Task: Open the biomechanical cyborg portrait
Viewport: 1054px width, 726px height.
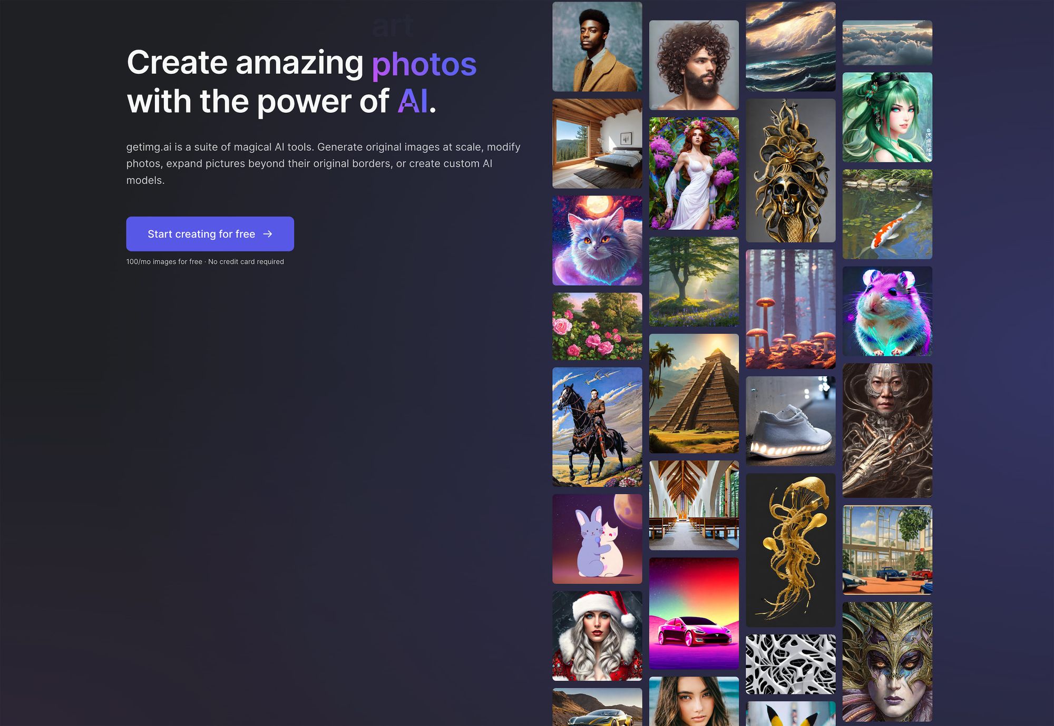Action: point(887,430)
